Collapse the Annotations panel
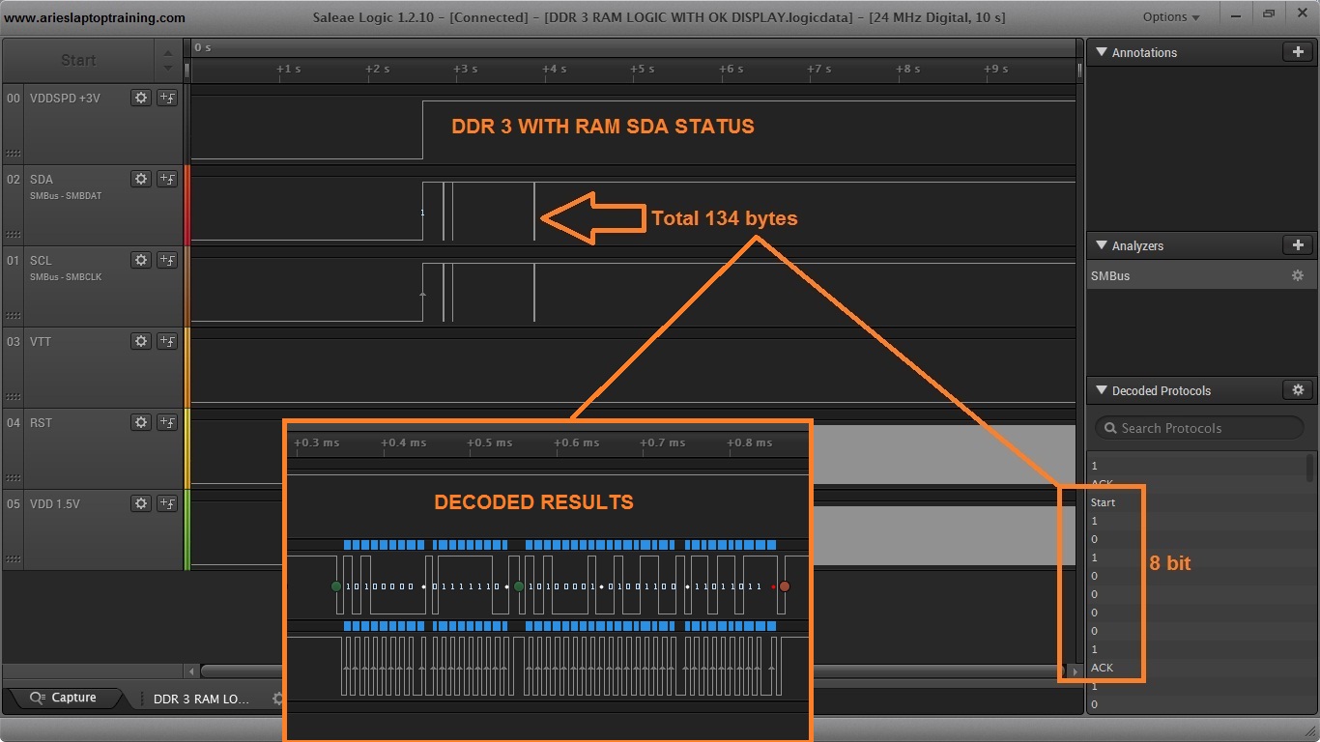Screen dimensions: 1320x742 1101,52
